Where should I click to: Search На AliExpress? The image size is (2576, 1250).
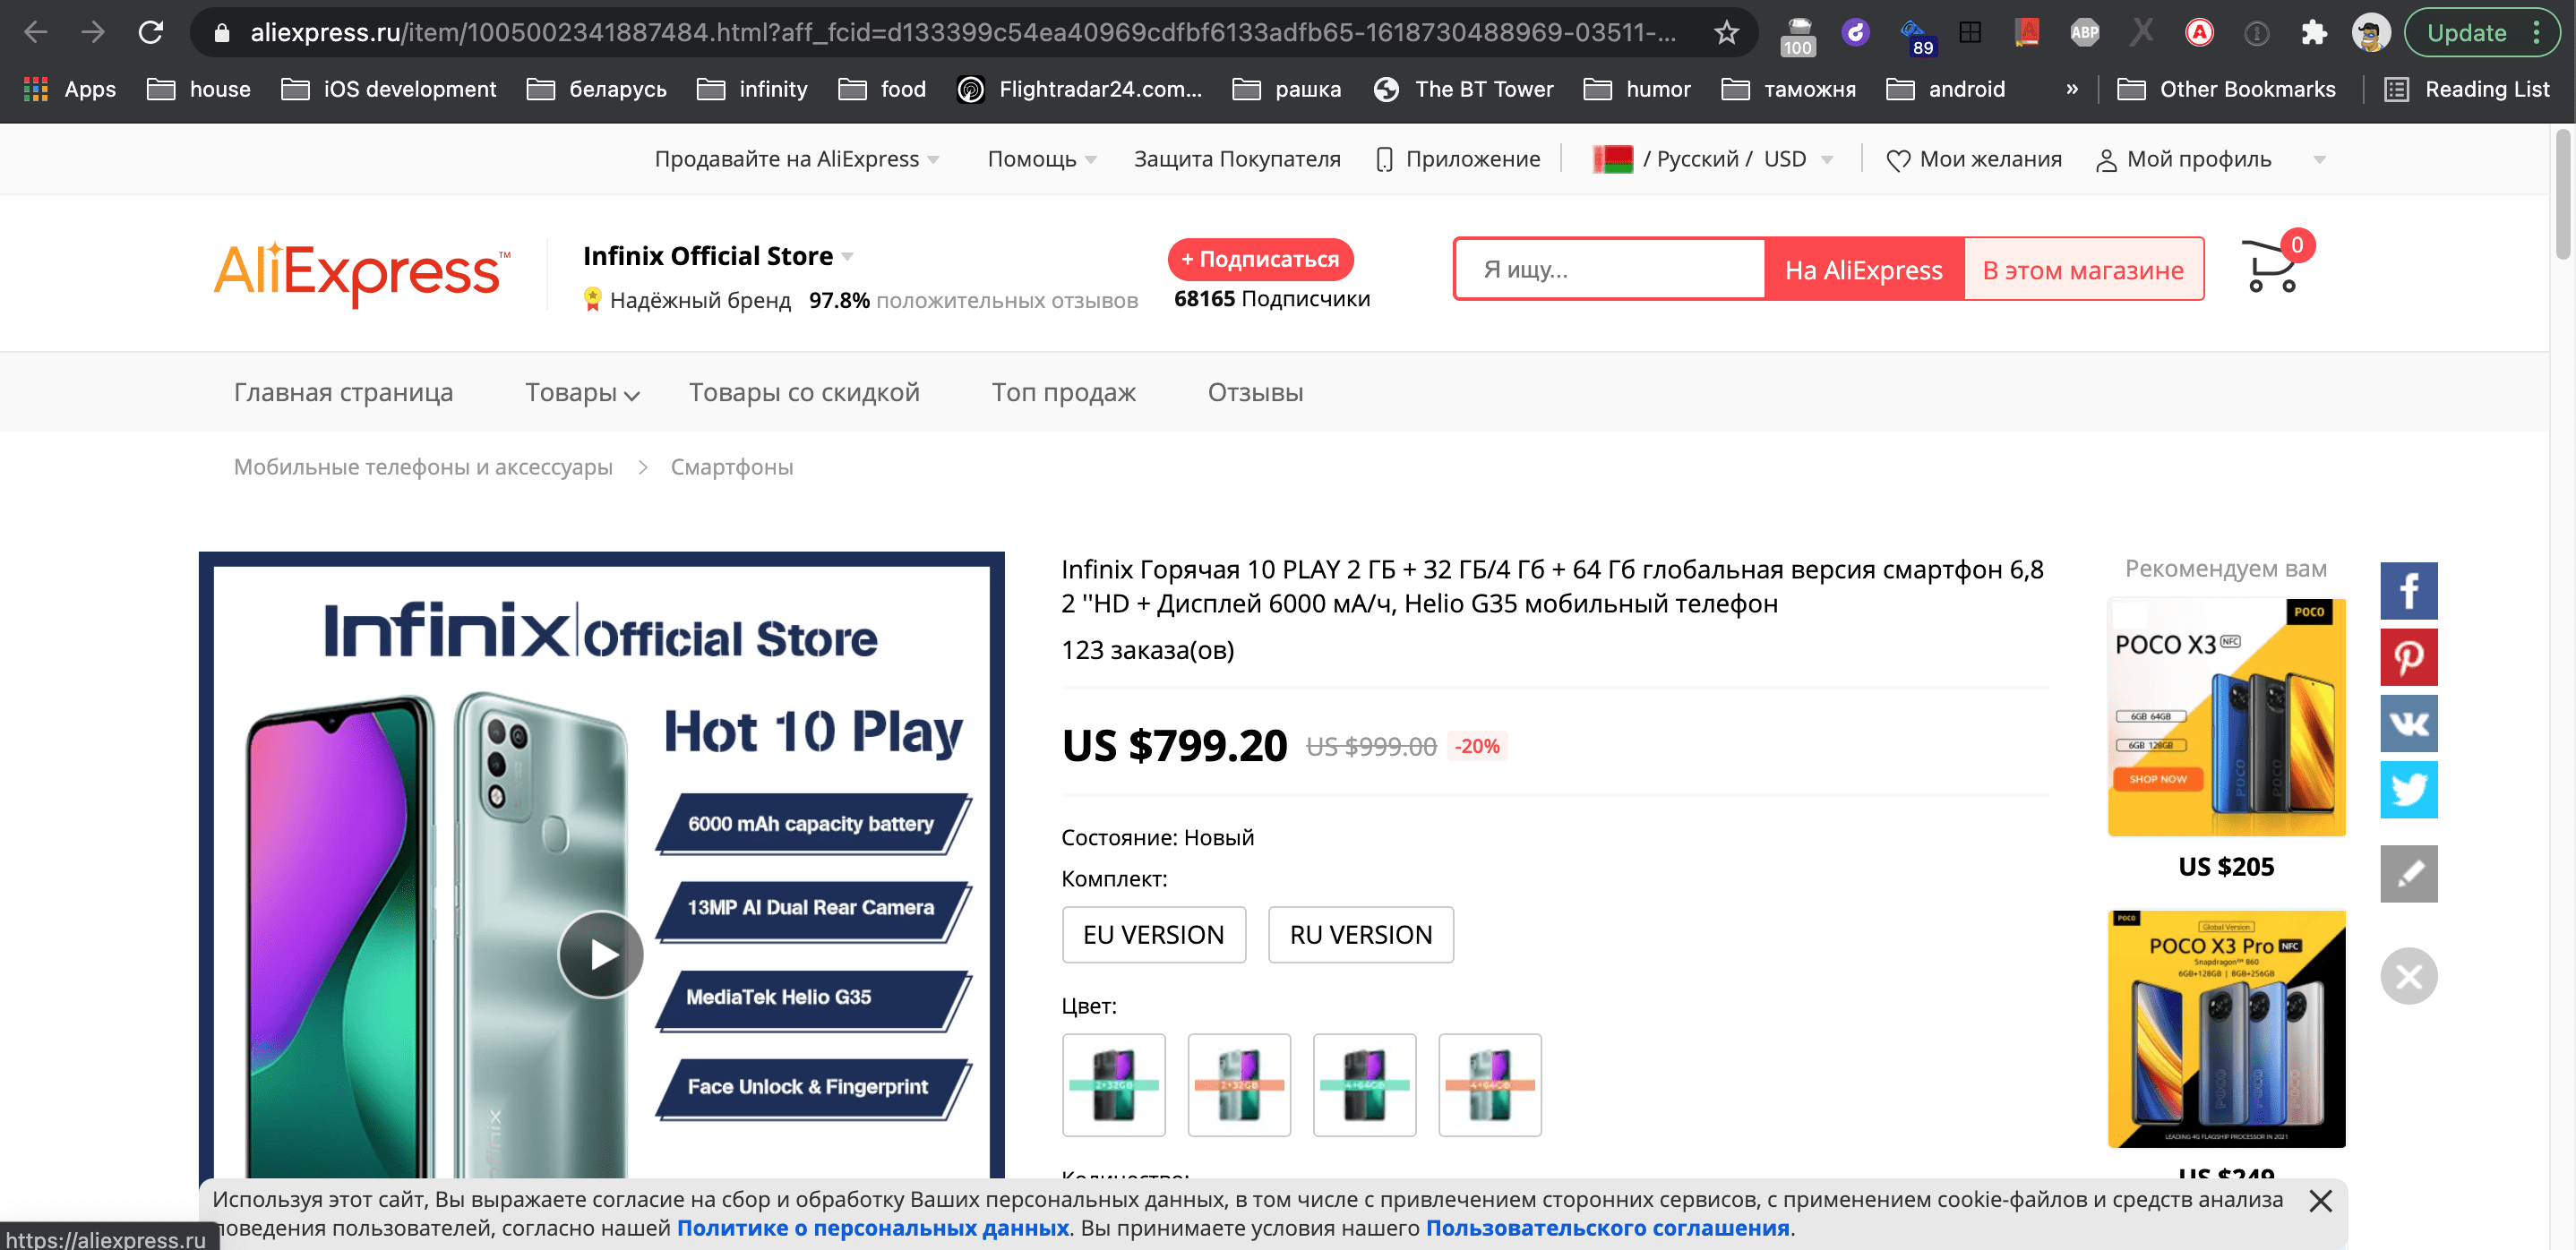click(x=1864, y=269)
